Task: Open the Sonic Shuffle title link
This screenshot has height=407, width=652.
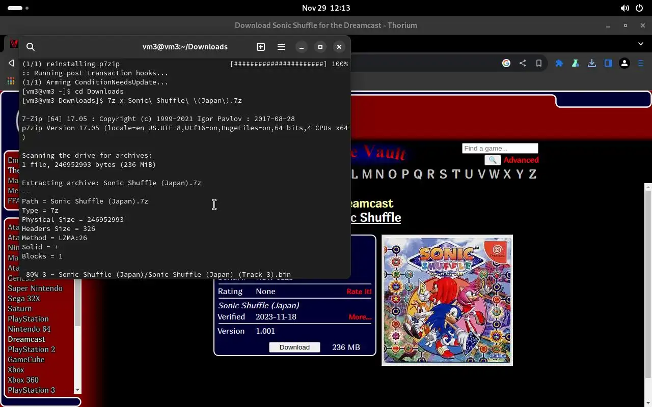Action: click(x=375, y=218)
